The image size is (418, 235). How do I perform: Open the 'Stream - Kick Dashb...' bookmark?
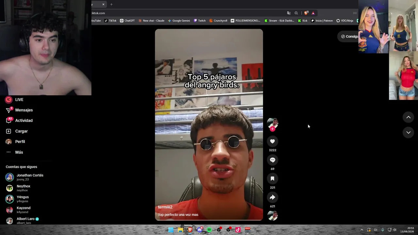280,21
